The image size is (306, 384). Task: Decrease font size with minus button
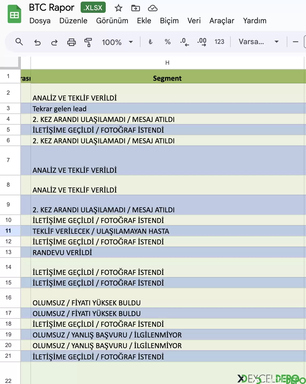(x=295, y=42)
